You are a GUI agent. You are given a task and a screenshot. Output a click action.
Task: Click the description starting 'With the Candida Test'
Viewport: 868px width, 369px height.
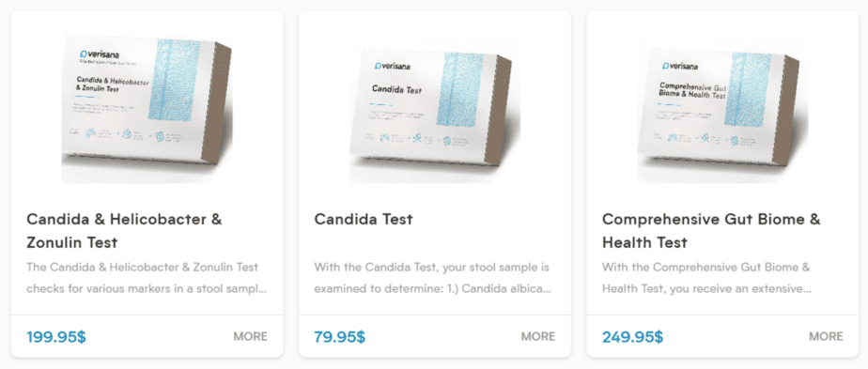pyautogui.click(x=432, y=278)
